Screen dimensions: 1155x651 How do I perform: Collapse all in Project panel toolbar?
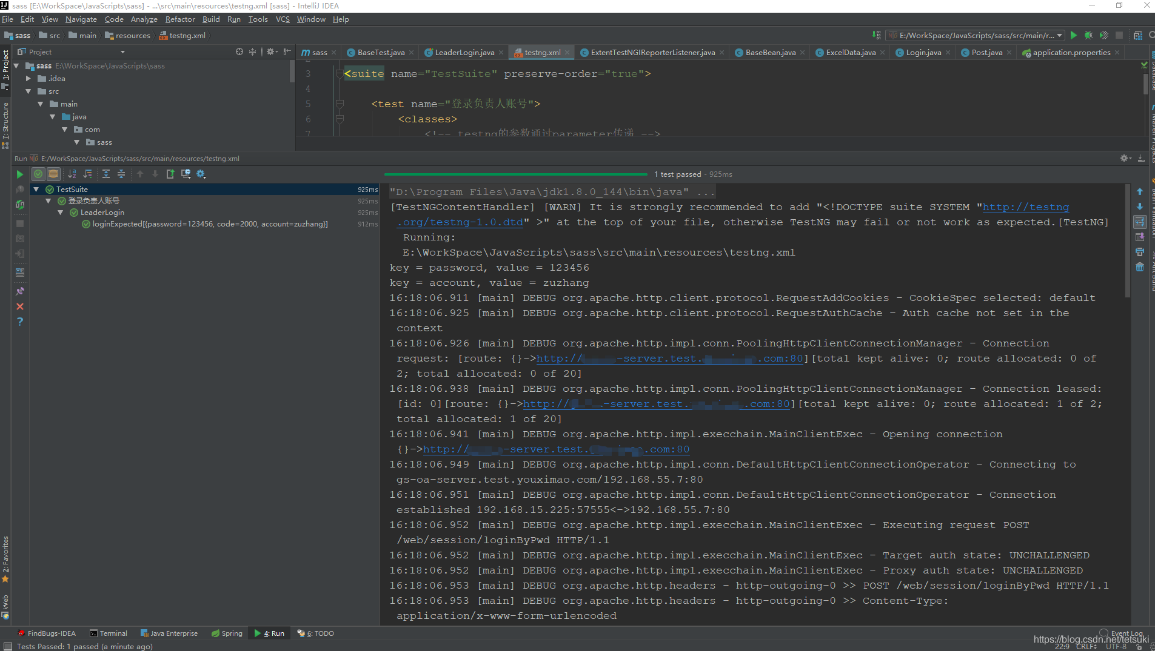pyautogui.click(x=253, y=52)
